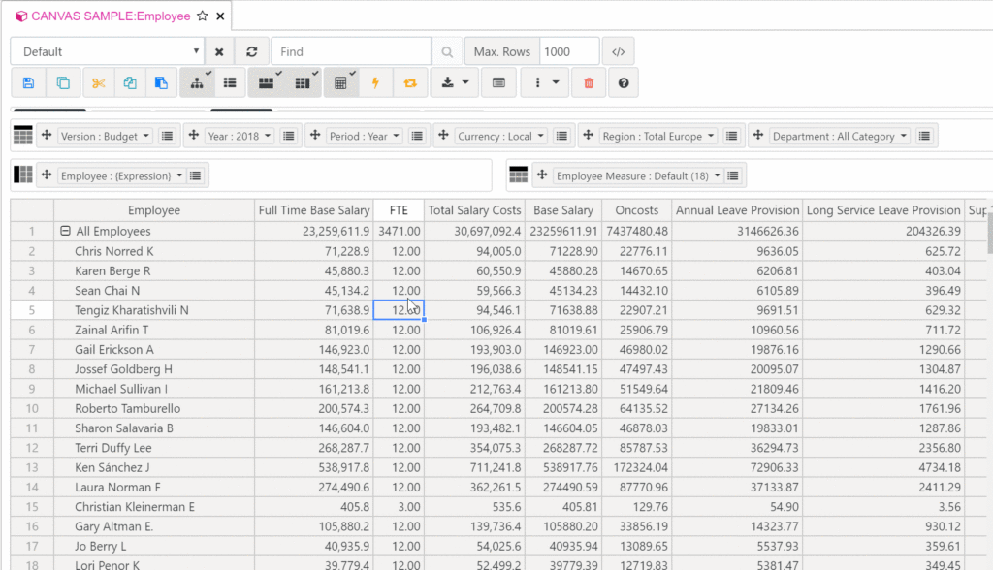This screenshot has width=993, height=570.
Task: Click the search magnifier icon
Action: click(x=447, y=51)
